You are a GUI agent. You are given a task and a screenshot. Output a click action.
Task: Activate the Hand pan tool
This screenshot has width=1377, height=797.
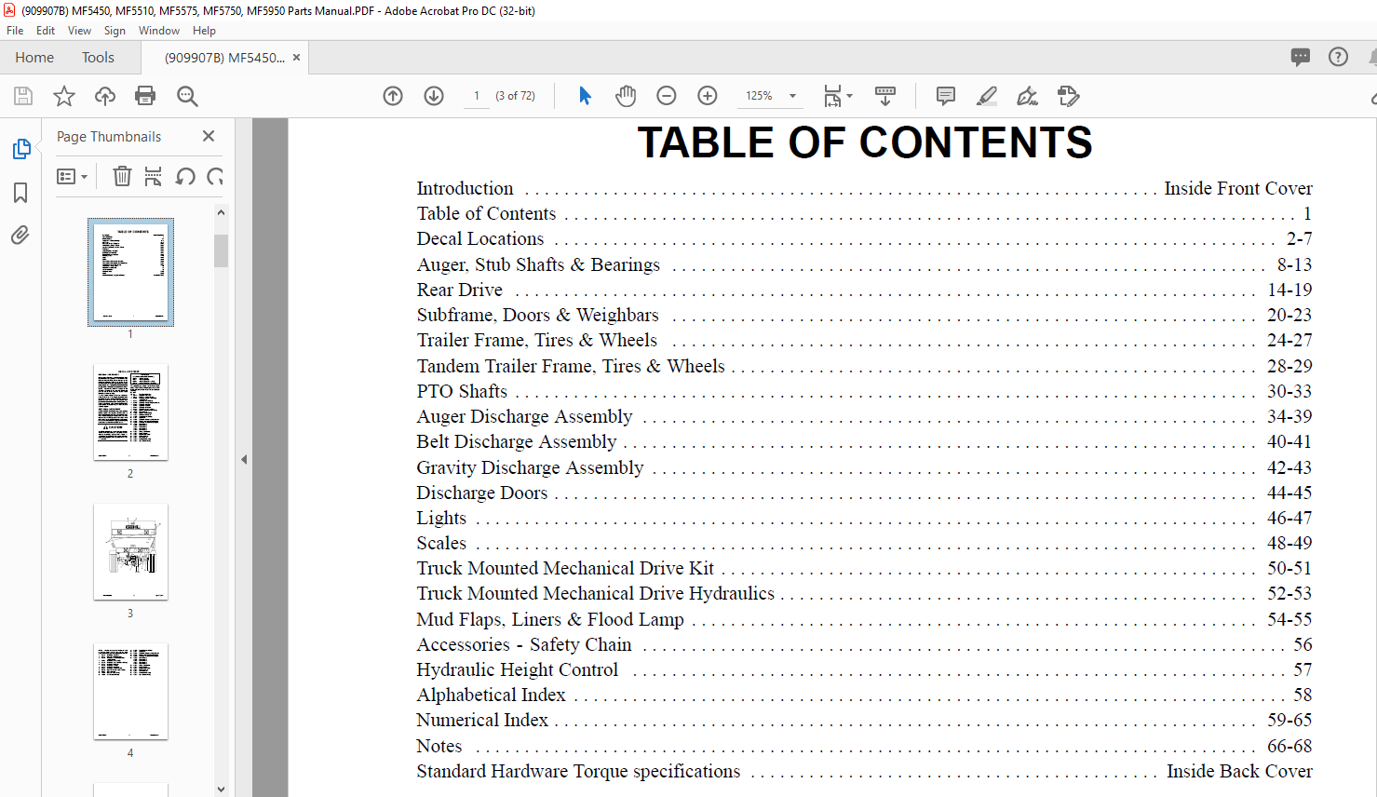pyautogui.click(x=626, y=96)
